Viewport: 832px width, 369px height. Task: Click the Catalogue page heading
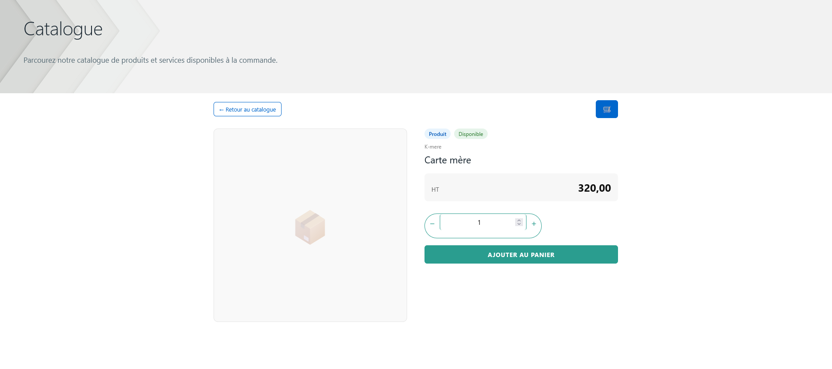coord(63,29)
